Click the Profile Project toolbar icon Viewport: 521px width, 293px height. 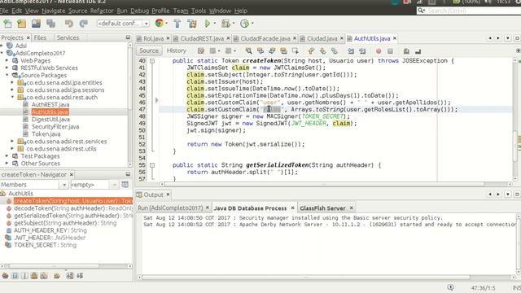244,24
